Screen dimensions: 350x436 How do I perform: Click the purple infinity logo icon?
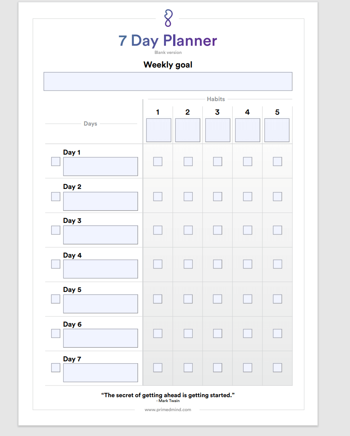169,18
